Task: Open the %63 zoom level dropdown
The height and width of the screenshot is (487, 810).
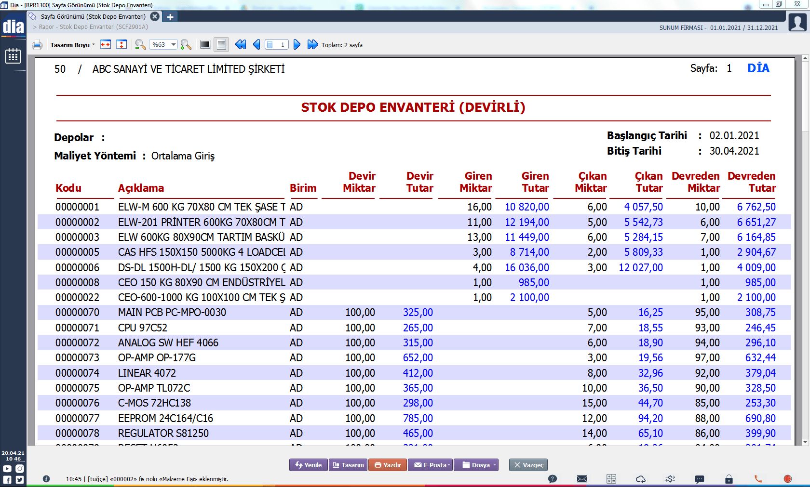Action: (163, 45)
